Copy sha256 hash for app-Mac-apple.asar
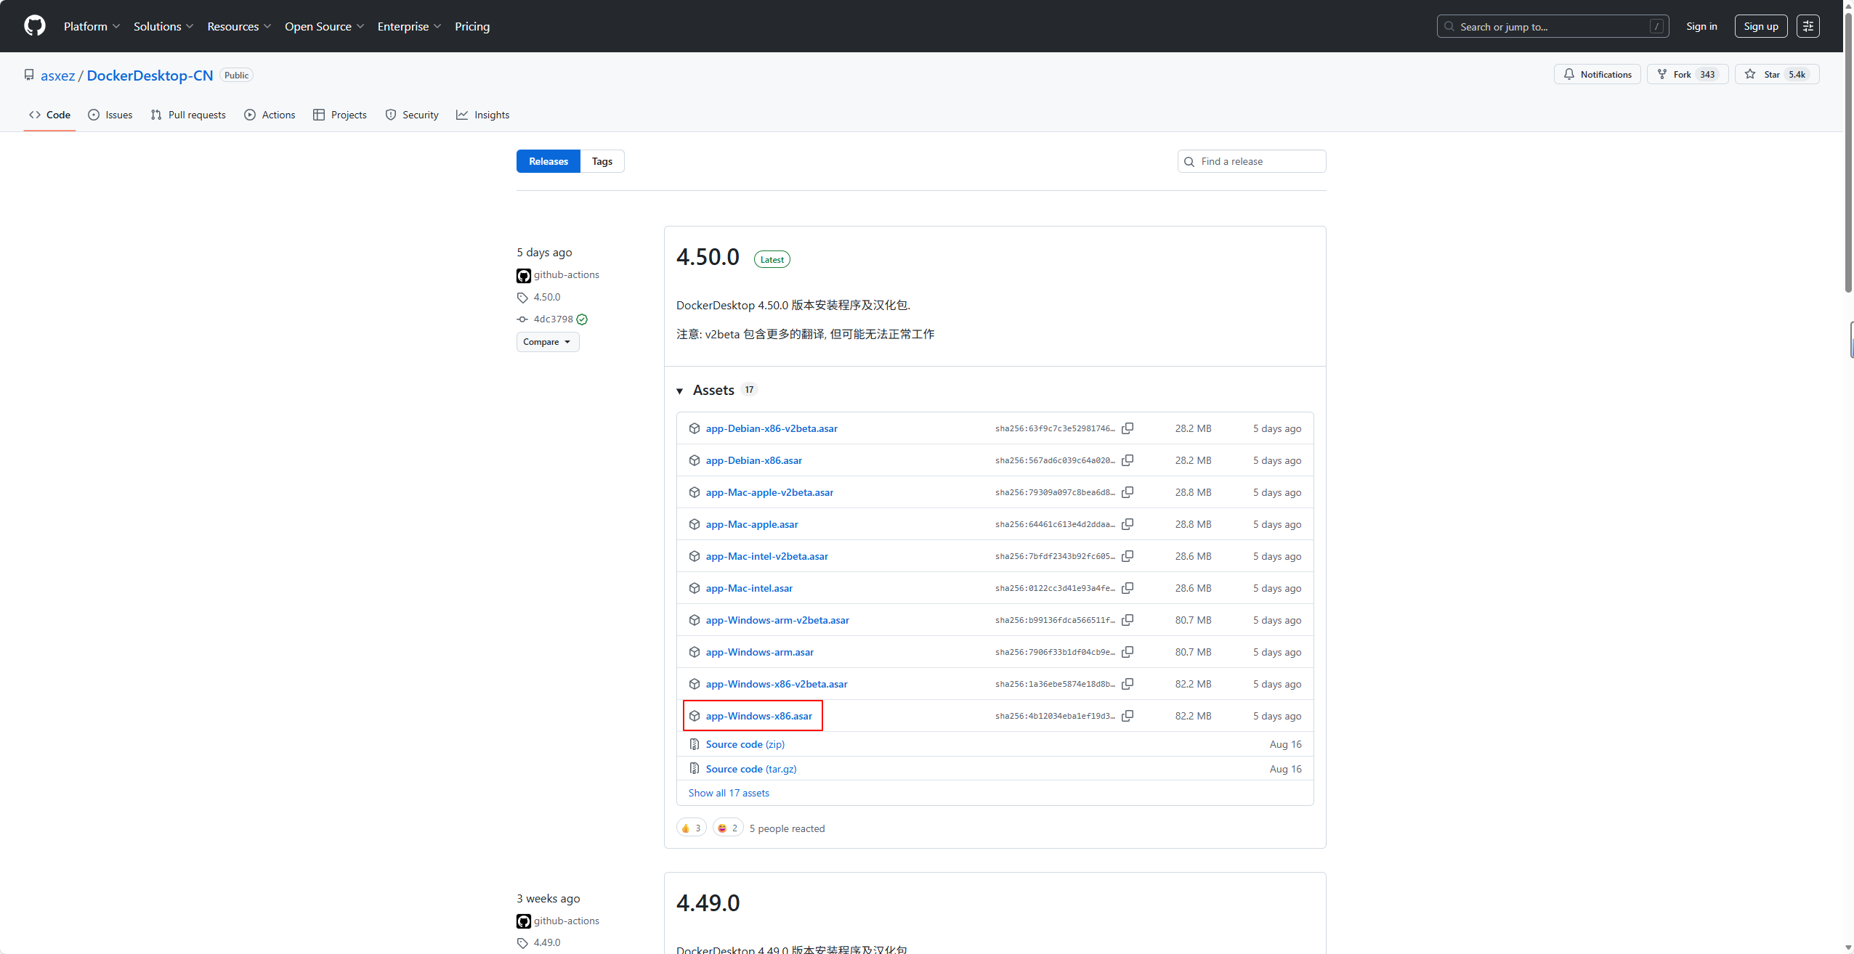This screenshot has height=954, width=1854. (x=1128, y=524)
